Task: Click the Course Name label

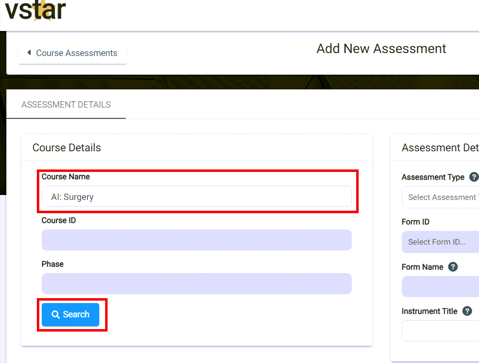Action: (x=66, y=176)
